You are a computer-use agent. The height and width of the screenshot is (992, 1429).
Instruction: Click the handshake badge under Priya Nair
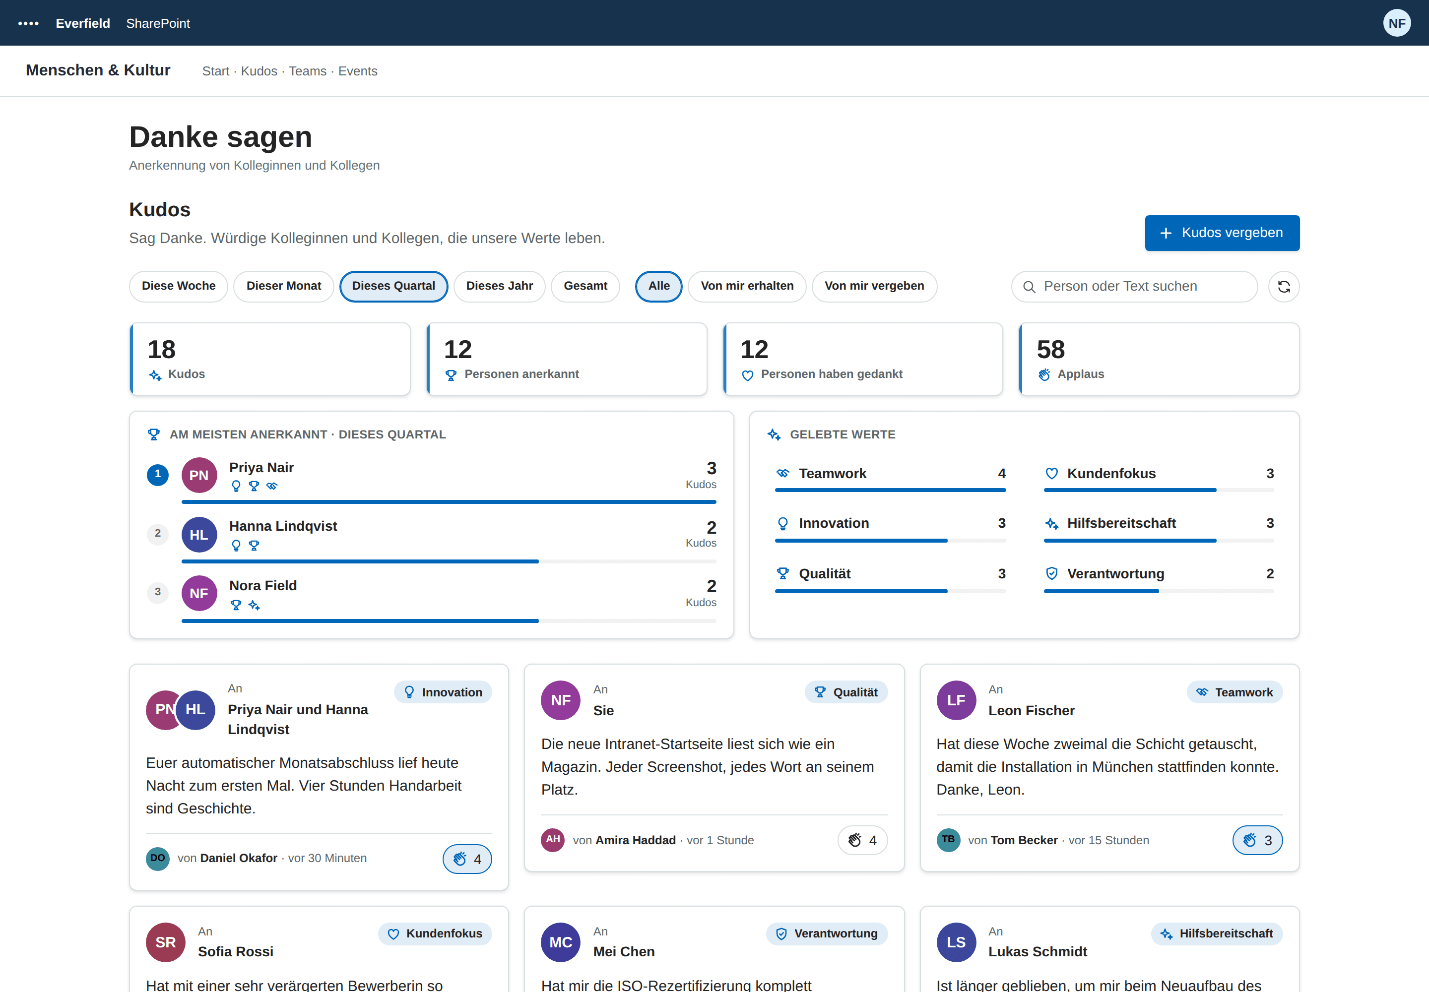pos(272,486)
